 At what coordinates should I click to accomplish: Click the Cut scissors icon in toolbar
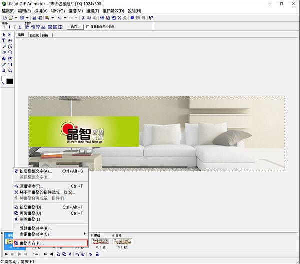[x=83, y=18]
